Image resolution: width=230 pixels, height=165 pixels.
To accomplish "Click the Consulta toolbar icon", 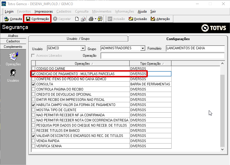I will coord(7,19).
